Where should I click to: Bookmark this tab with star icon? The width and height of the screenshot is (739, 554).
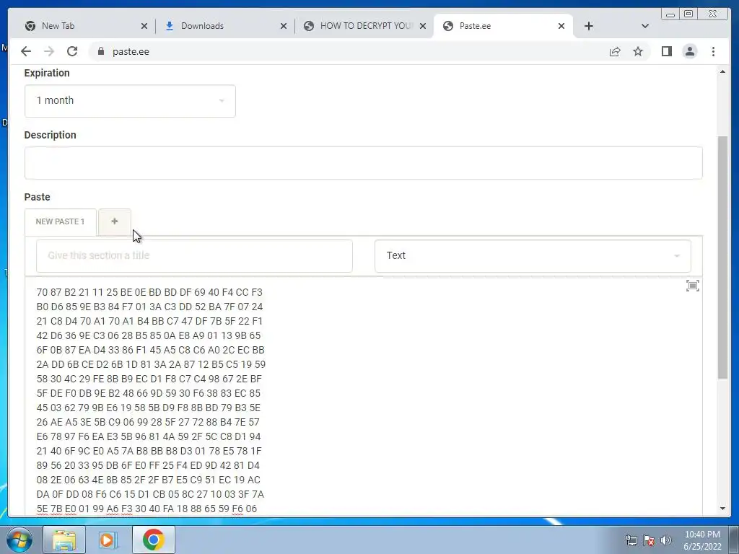pos(638,51)
